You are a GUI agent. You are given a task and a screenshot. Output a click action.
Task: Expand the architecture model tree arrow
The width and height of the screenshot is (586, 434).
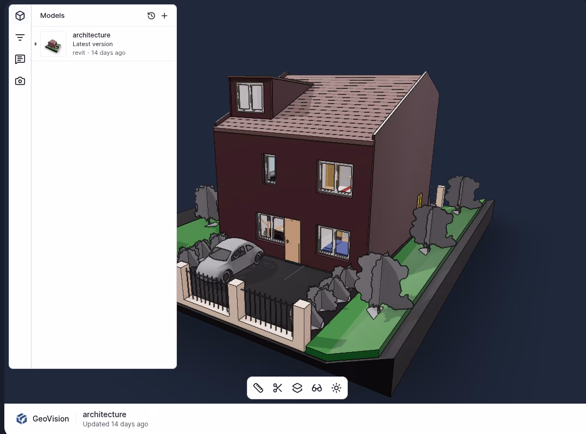36,44
